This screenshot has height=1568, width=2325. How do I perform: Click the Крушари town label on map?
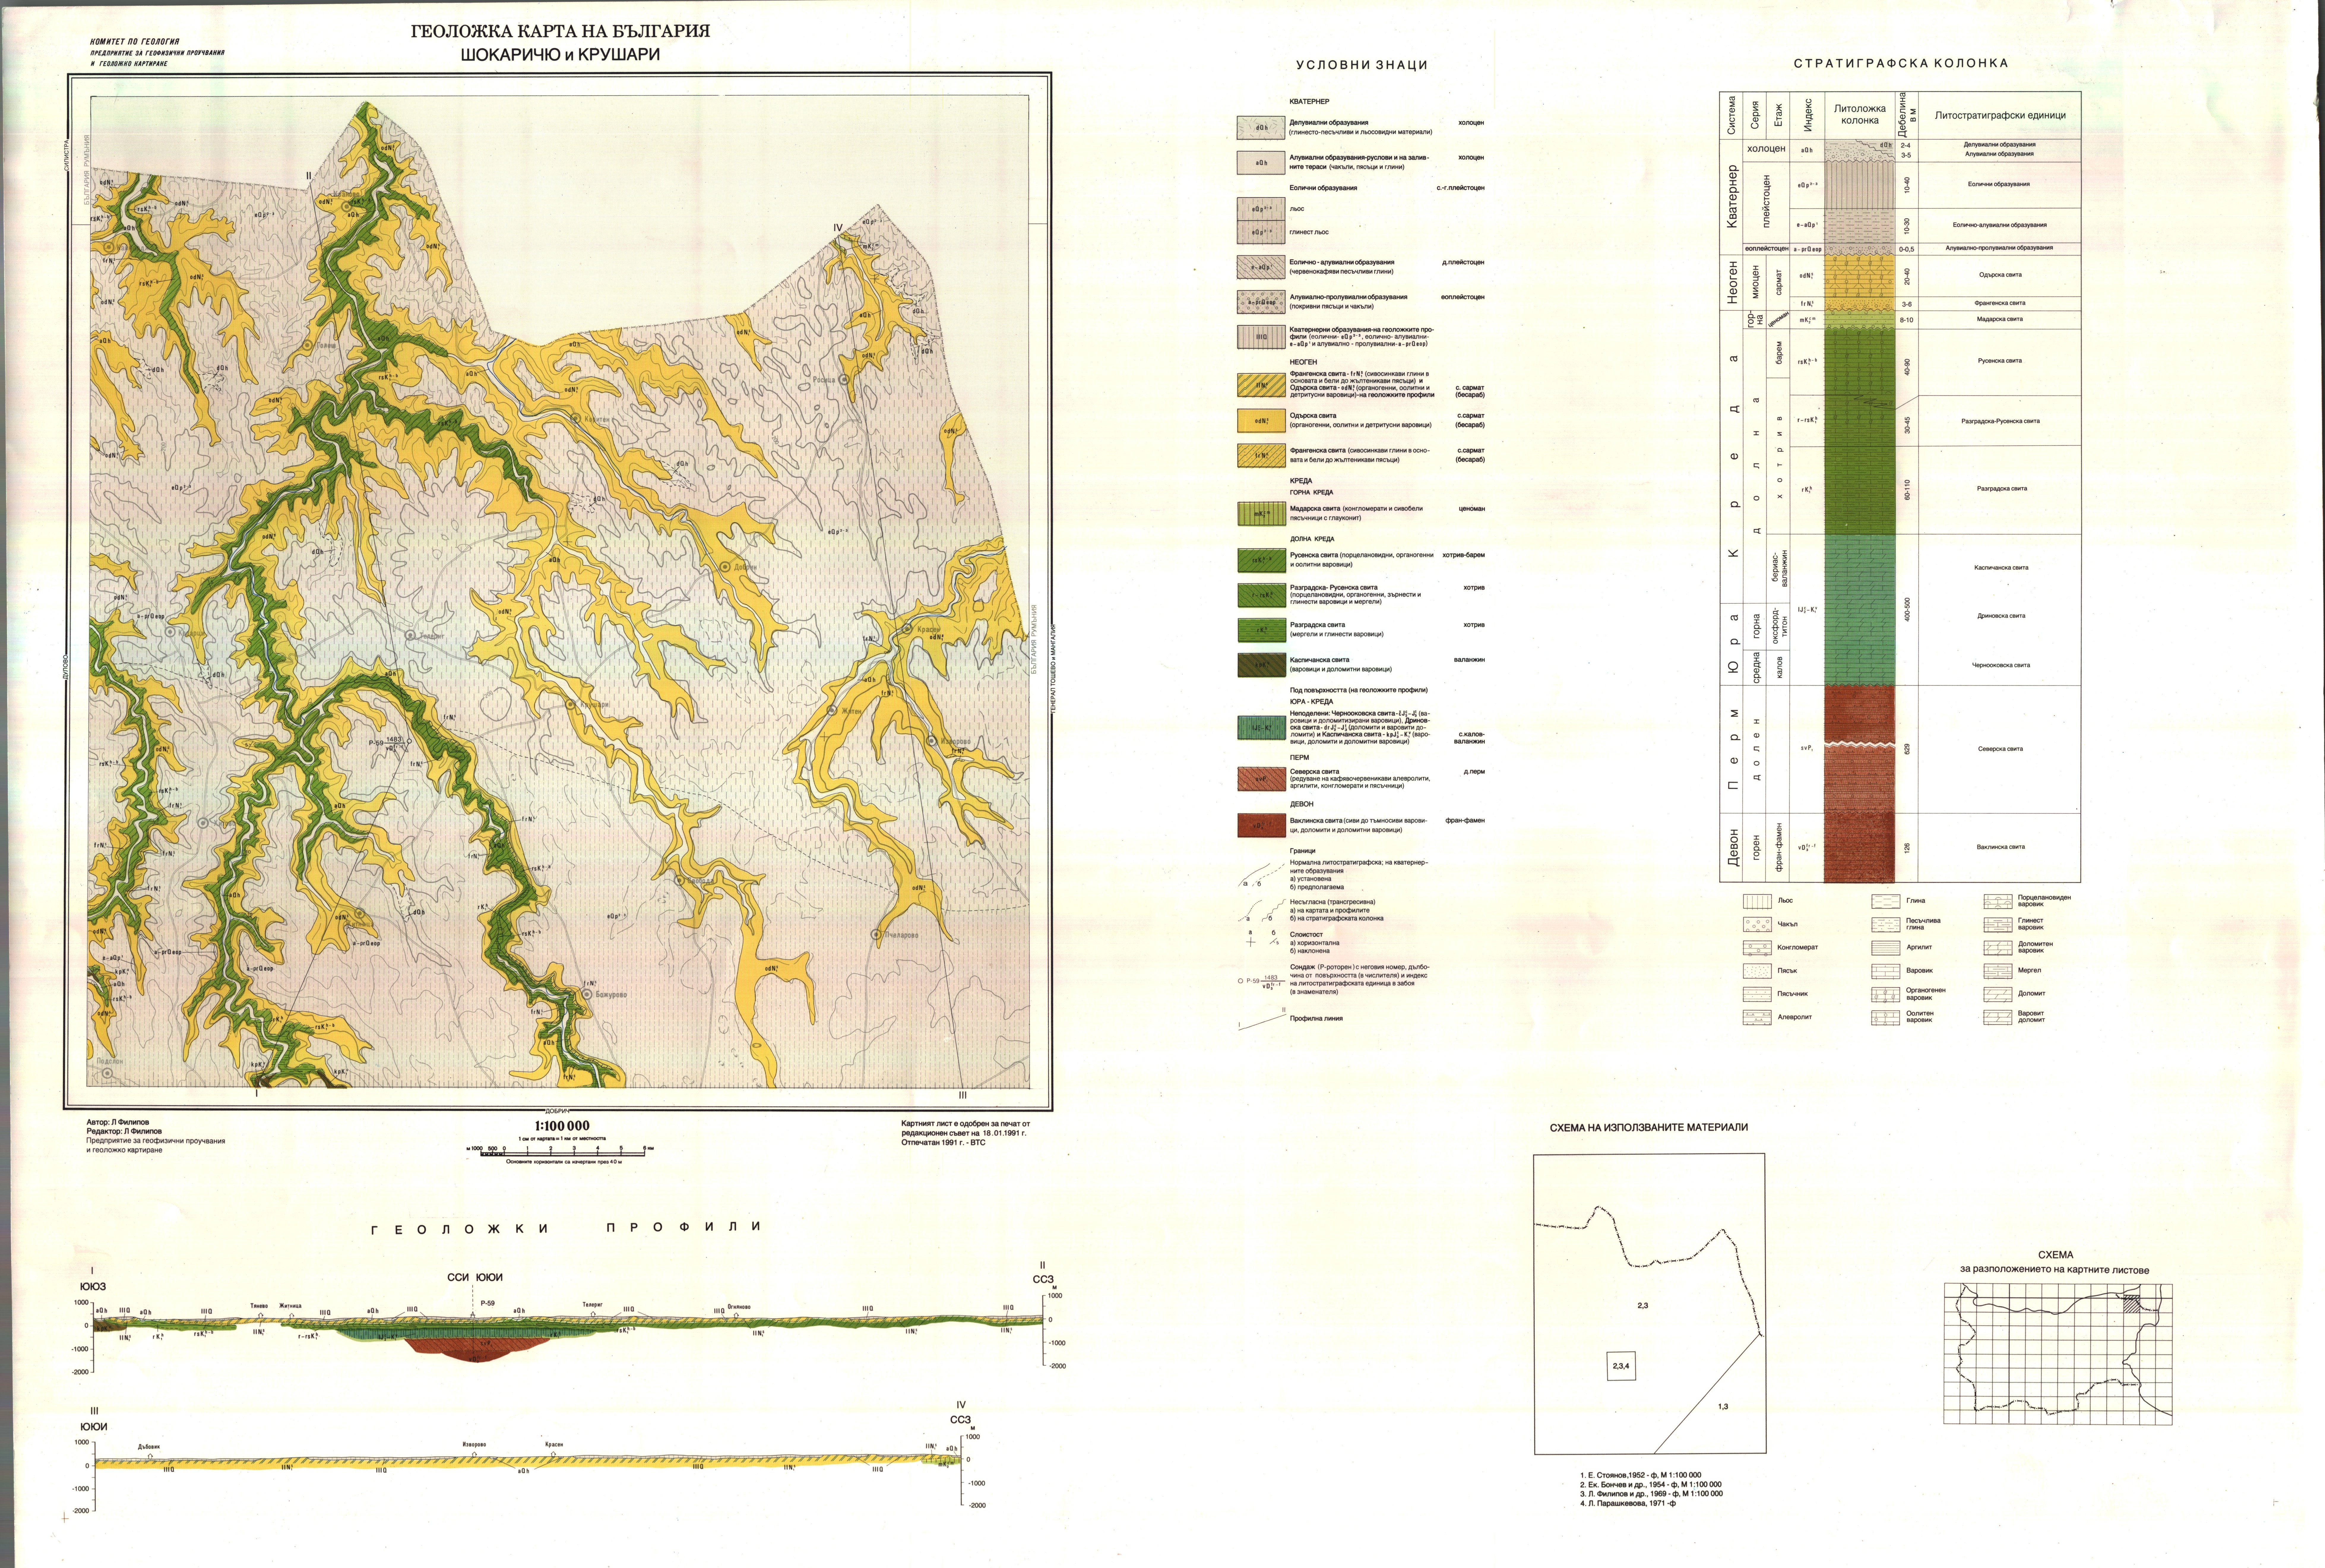point(595,705)
